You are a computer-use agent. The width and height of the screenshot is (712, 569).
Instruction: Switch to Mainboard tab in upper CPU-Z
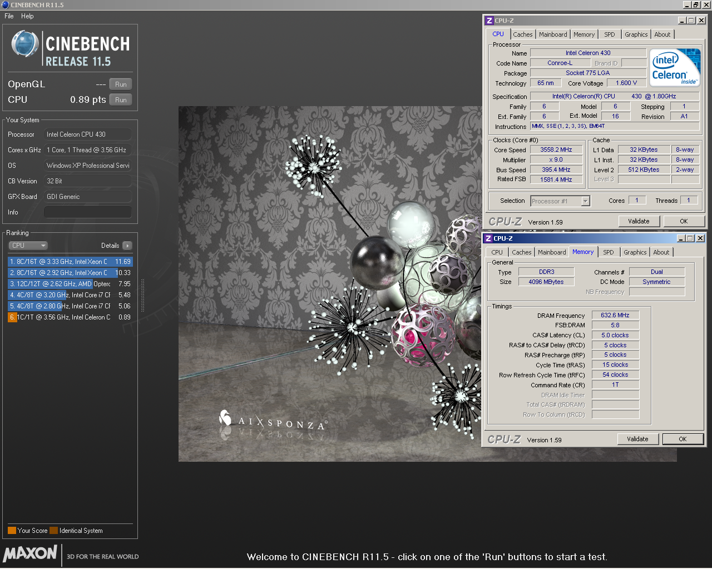(553, 34)
